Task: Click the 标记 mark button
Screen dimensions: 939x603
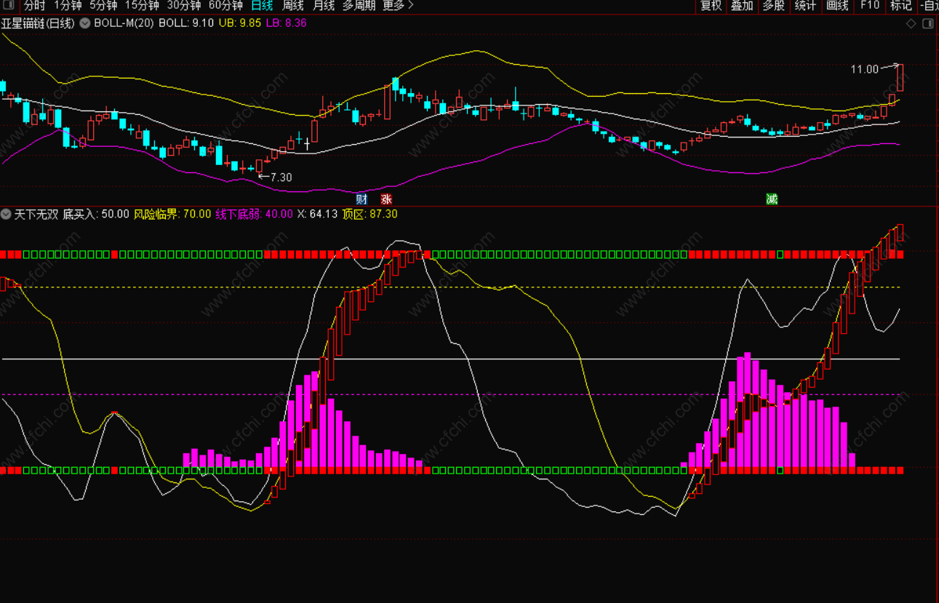Action: (900, 6)
